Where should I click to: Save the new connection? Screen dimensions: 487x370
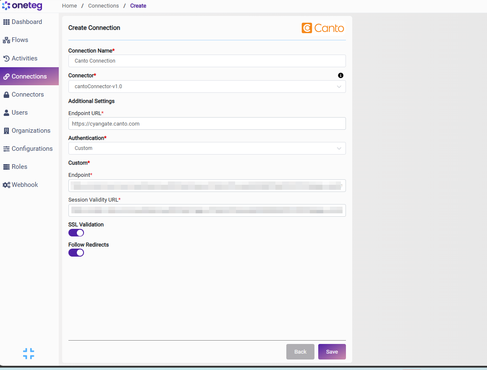click(x=332, y=352)
